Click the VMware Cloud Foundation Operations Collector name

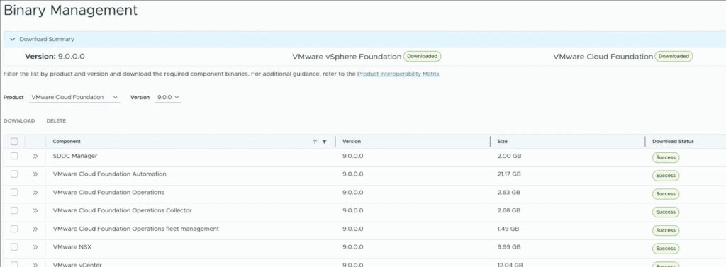click(122, 210)
